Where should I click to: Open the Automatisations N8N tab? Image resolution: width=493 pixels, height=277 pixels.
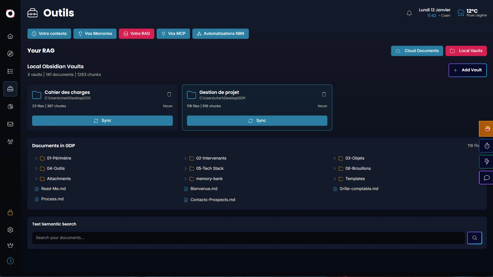220,34
